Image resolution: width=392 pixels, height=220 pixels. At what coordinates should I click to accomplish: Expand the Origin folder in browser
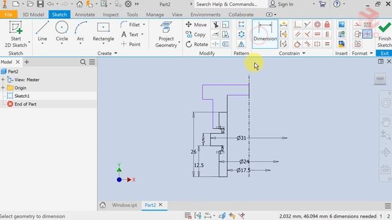(x=3, y=88)
